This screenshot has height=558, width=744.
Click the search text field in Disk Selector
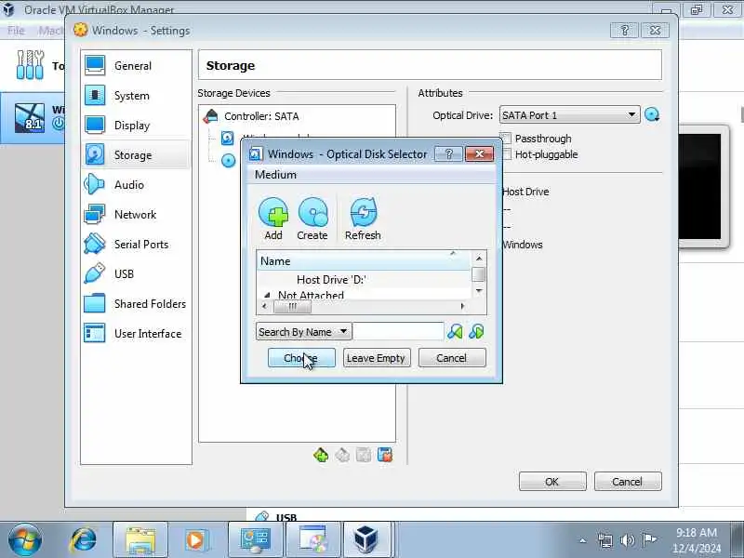pyautogui.click(x=399, y=332)
